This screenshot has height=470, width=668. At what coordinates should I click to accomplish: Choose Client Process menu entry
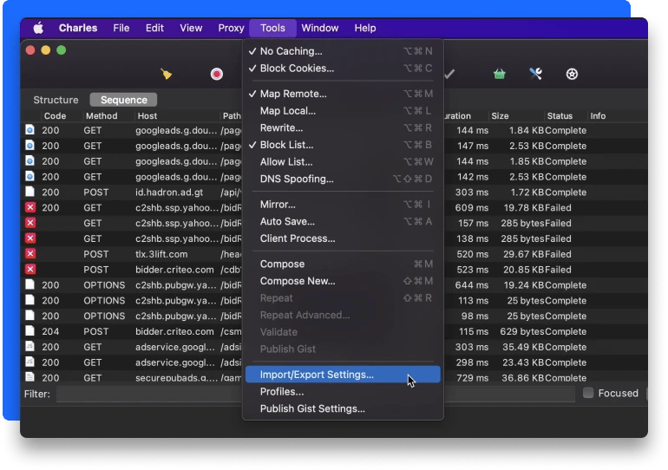pos(343,238)
